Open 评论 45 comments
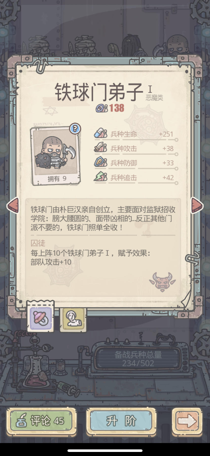 point(42,421)
